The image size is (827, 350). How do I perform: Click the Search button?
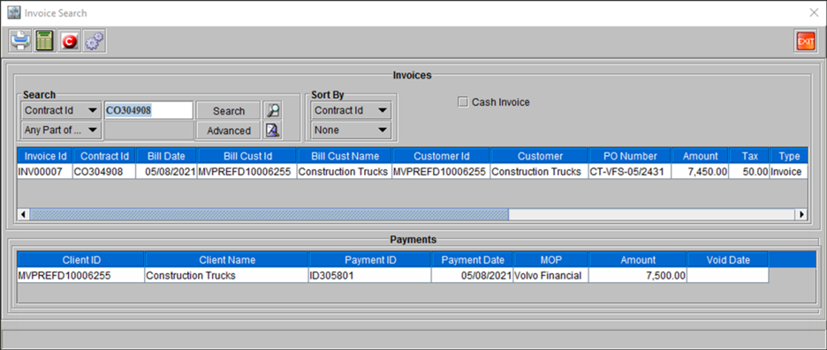click(228, 111)
